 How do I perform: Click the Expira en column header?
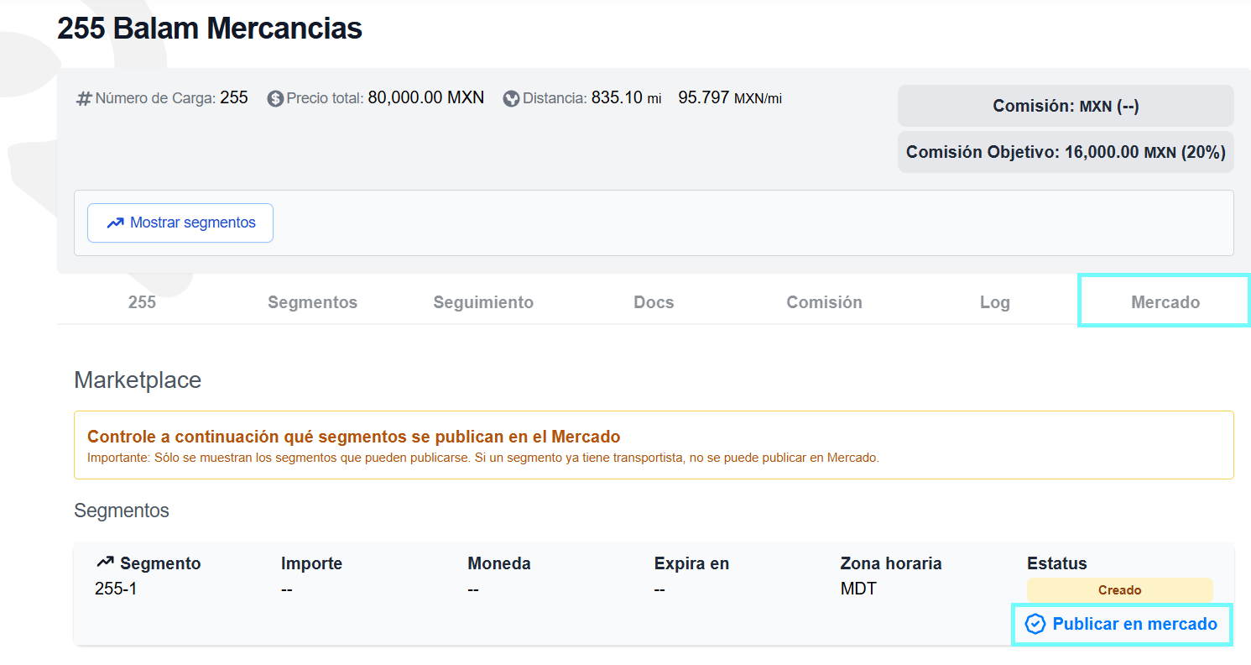point(691,563)
